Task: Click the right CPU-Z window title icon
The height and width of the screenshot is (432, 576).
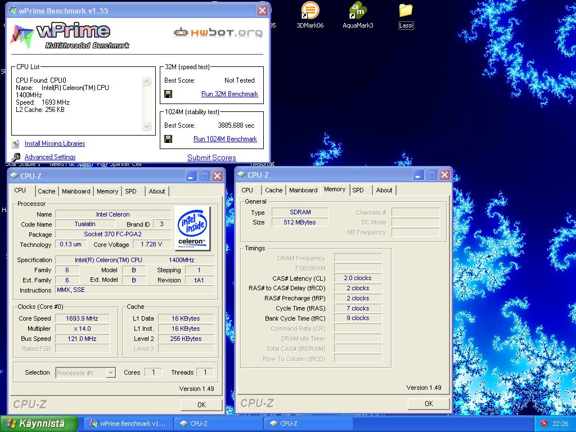Action: tap(241, 174)
